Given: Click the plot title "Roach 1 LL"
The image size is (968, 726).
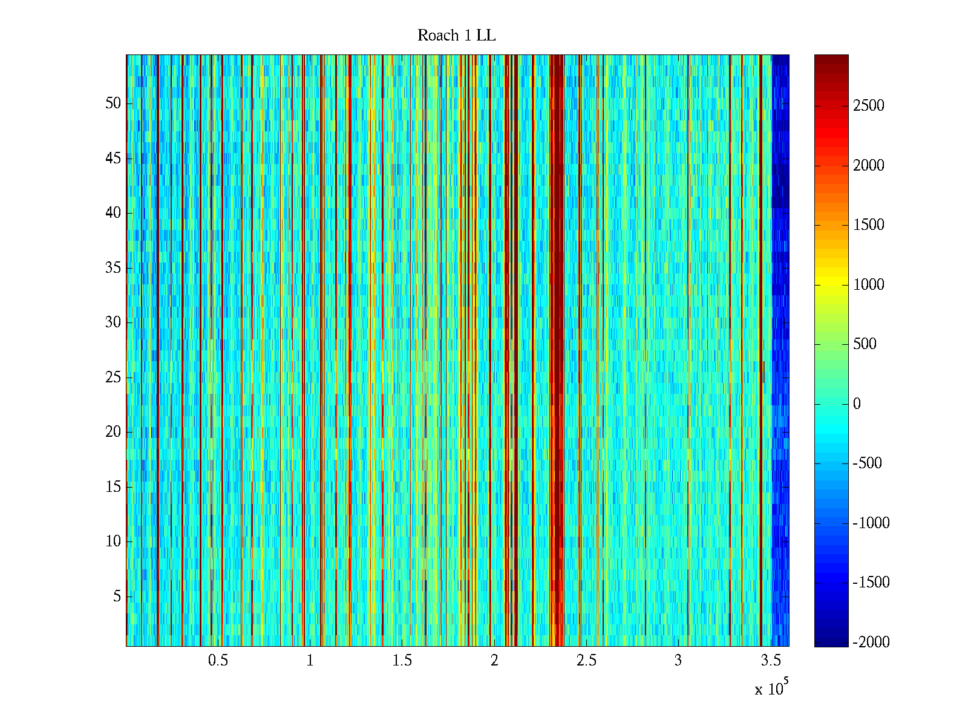Looking at the screenshot, I should point(456,36).
